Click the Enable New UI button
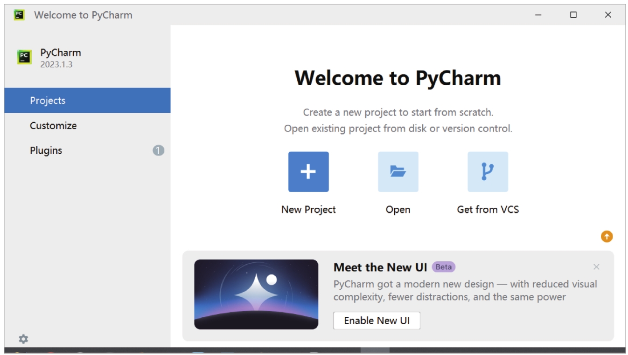628x355 pixels. pyautogui.click(x=377, y=321)
